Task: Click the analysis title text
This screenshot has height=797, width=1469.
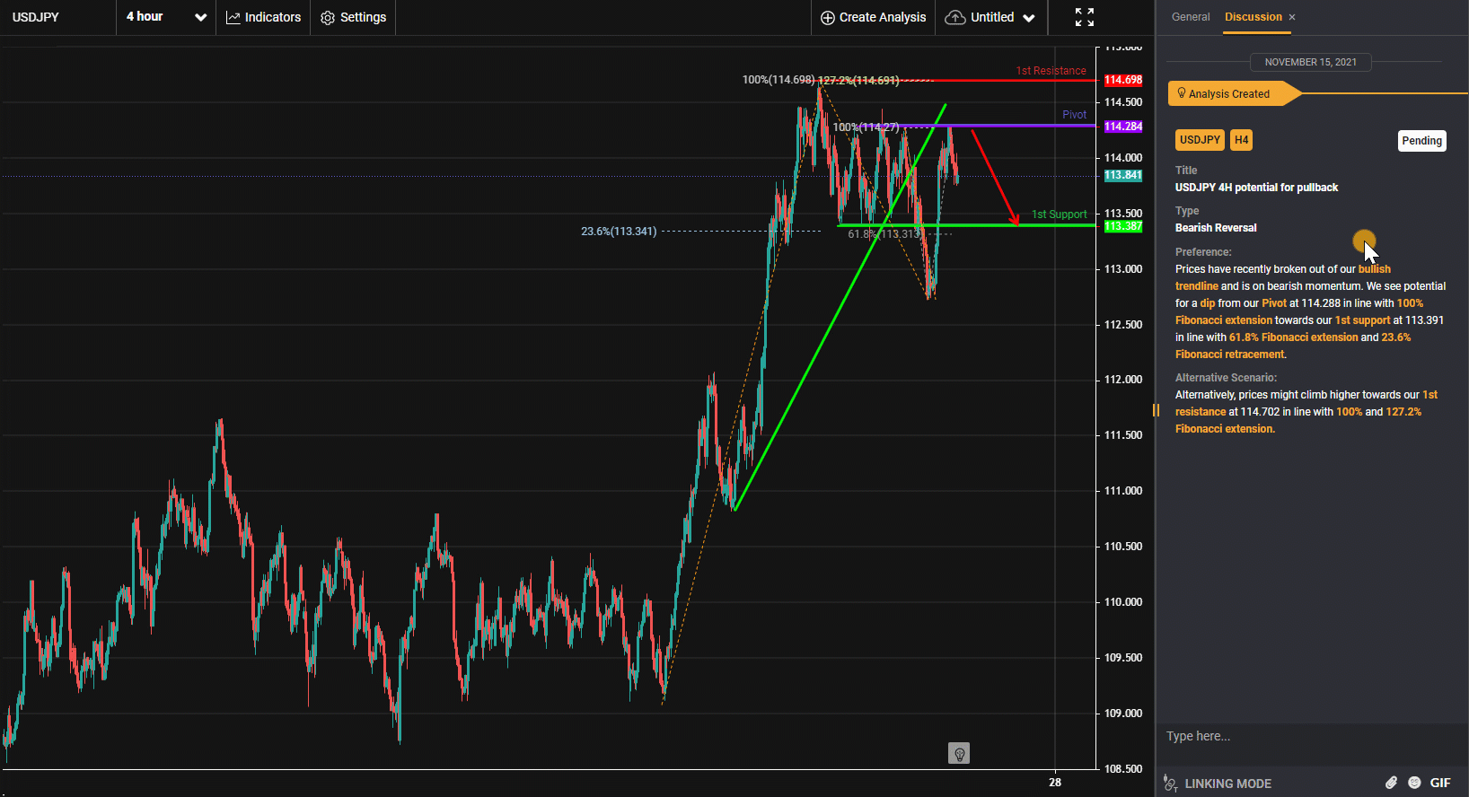Action: (x=1256, y=188)
